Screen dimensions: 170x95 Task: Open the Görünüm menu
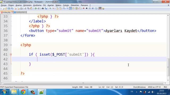pyautogui.click(x=27, y=5)
